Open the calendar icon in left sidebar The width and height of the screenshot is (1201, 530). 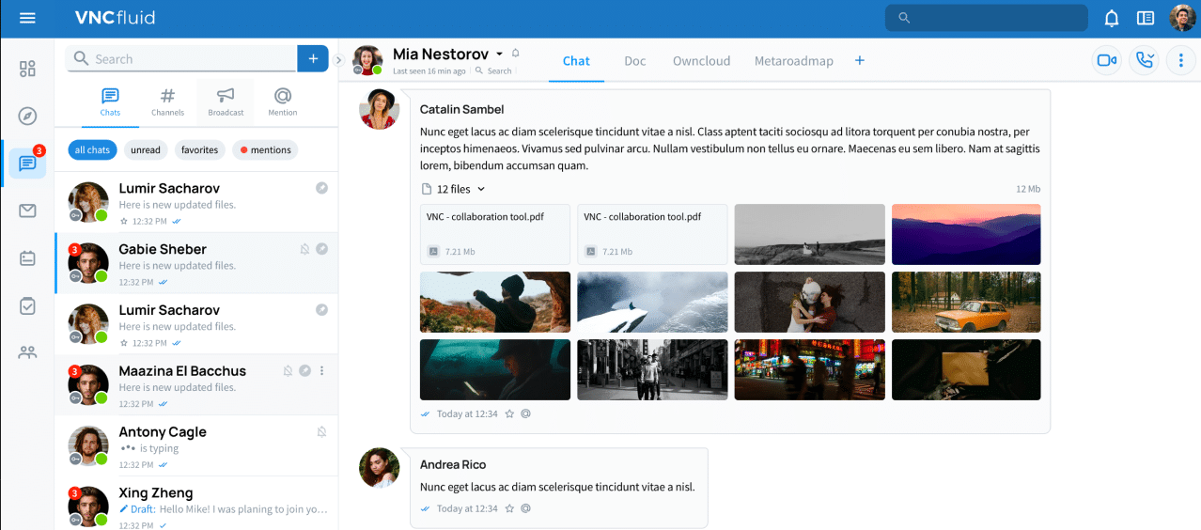click(27, 258)
